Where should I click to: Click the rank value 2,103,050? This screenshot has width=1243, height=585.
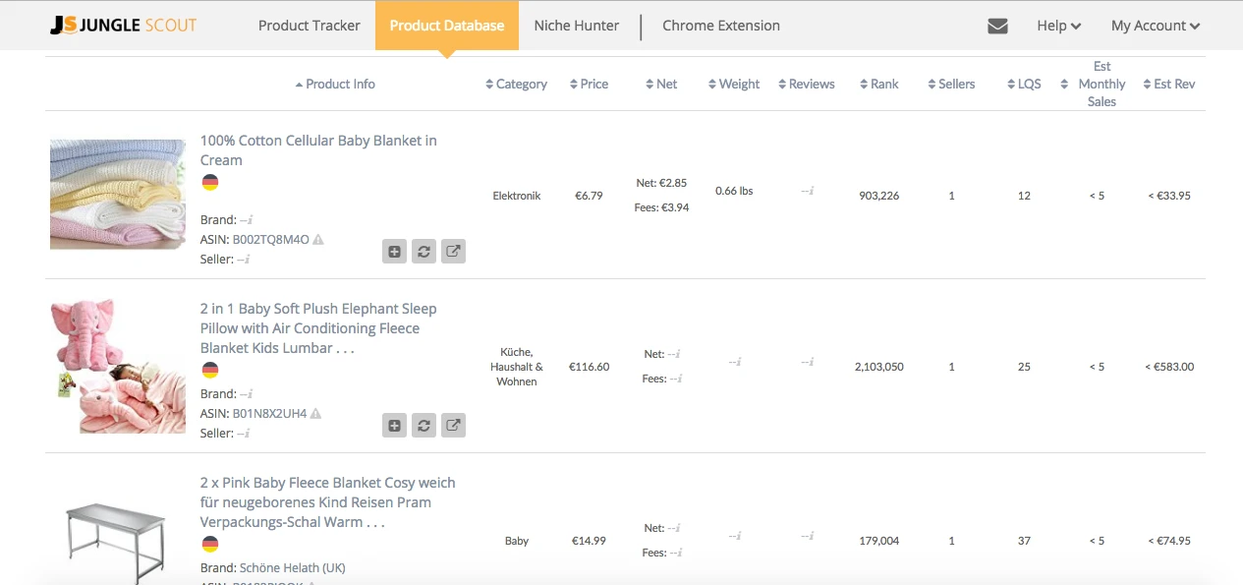pyautogui.click(x=878, y=367)
